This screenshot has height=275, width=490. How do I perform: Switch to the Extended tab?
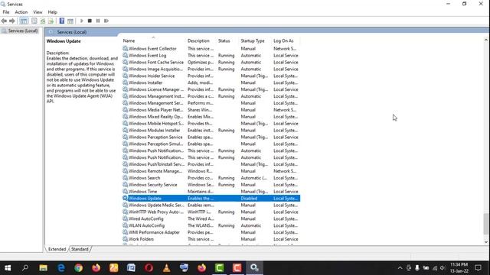point(57,249)
